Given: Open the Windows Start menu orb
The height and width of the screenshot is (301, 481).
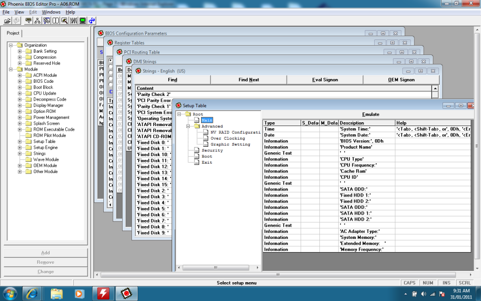Looking at the screenshot, I should 10,294.
